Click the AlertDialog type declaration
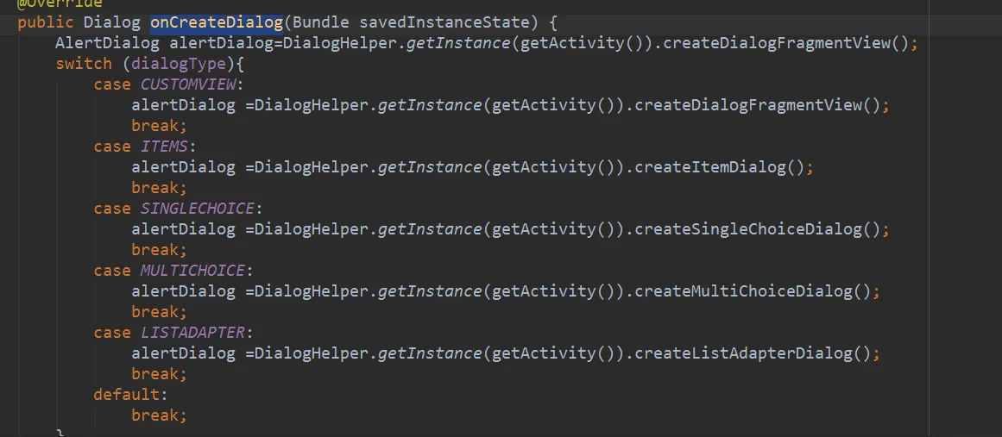 pos(107,43)
